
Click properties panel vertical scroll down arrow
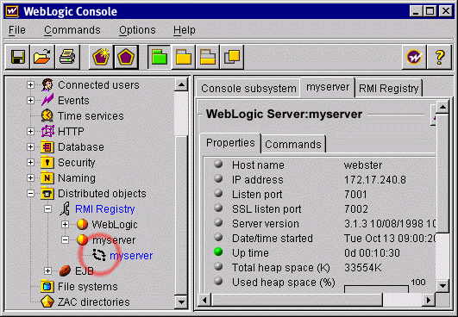(442, 285)
